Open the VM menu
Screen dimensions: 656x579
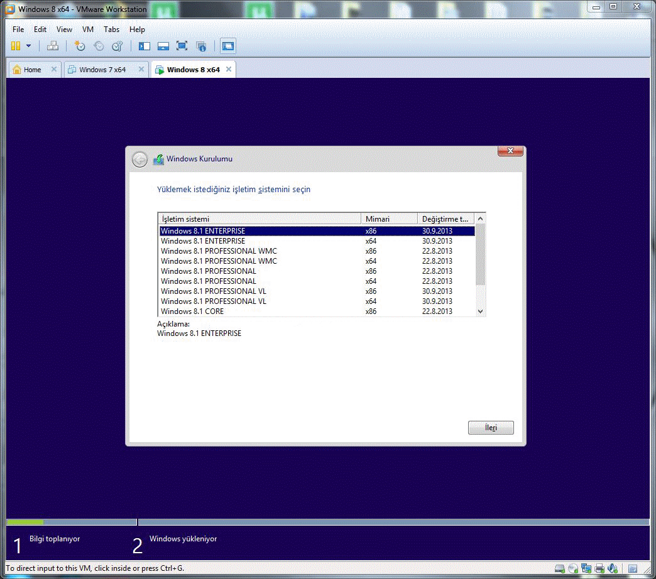coord(88,30)
